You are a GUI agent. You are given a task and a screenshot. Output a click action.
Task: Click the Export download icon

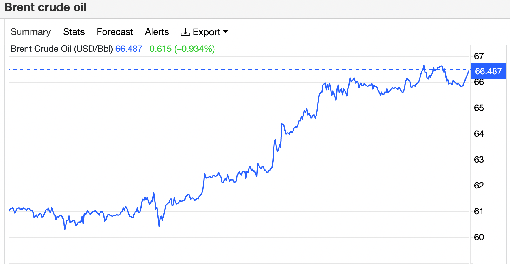[185, 32]
